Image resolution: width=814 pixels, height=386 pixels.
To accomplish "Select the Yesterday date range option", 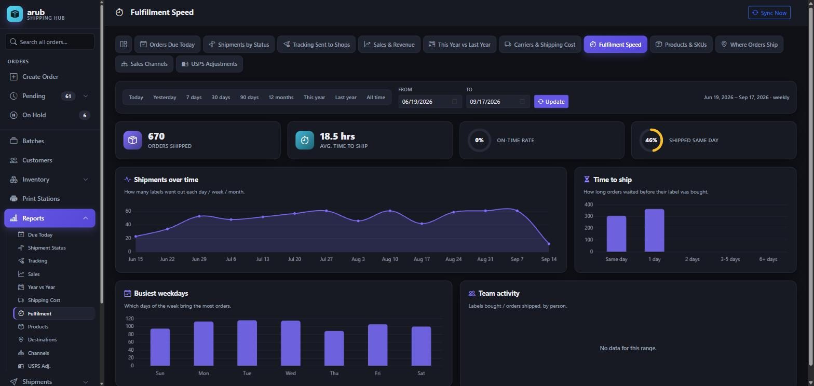I will click(165, 98).
